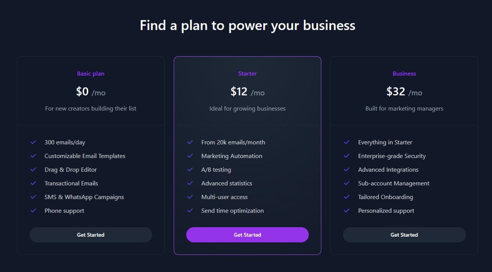Click checkmark beside Sub-account Management
The width and height of the screenshot is (492, 272).
(x=347, y=183)
